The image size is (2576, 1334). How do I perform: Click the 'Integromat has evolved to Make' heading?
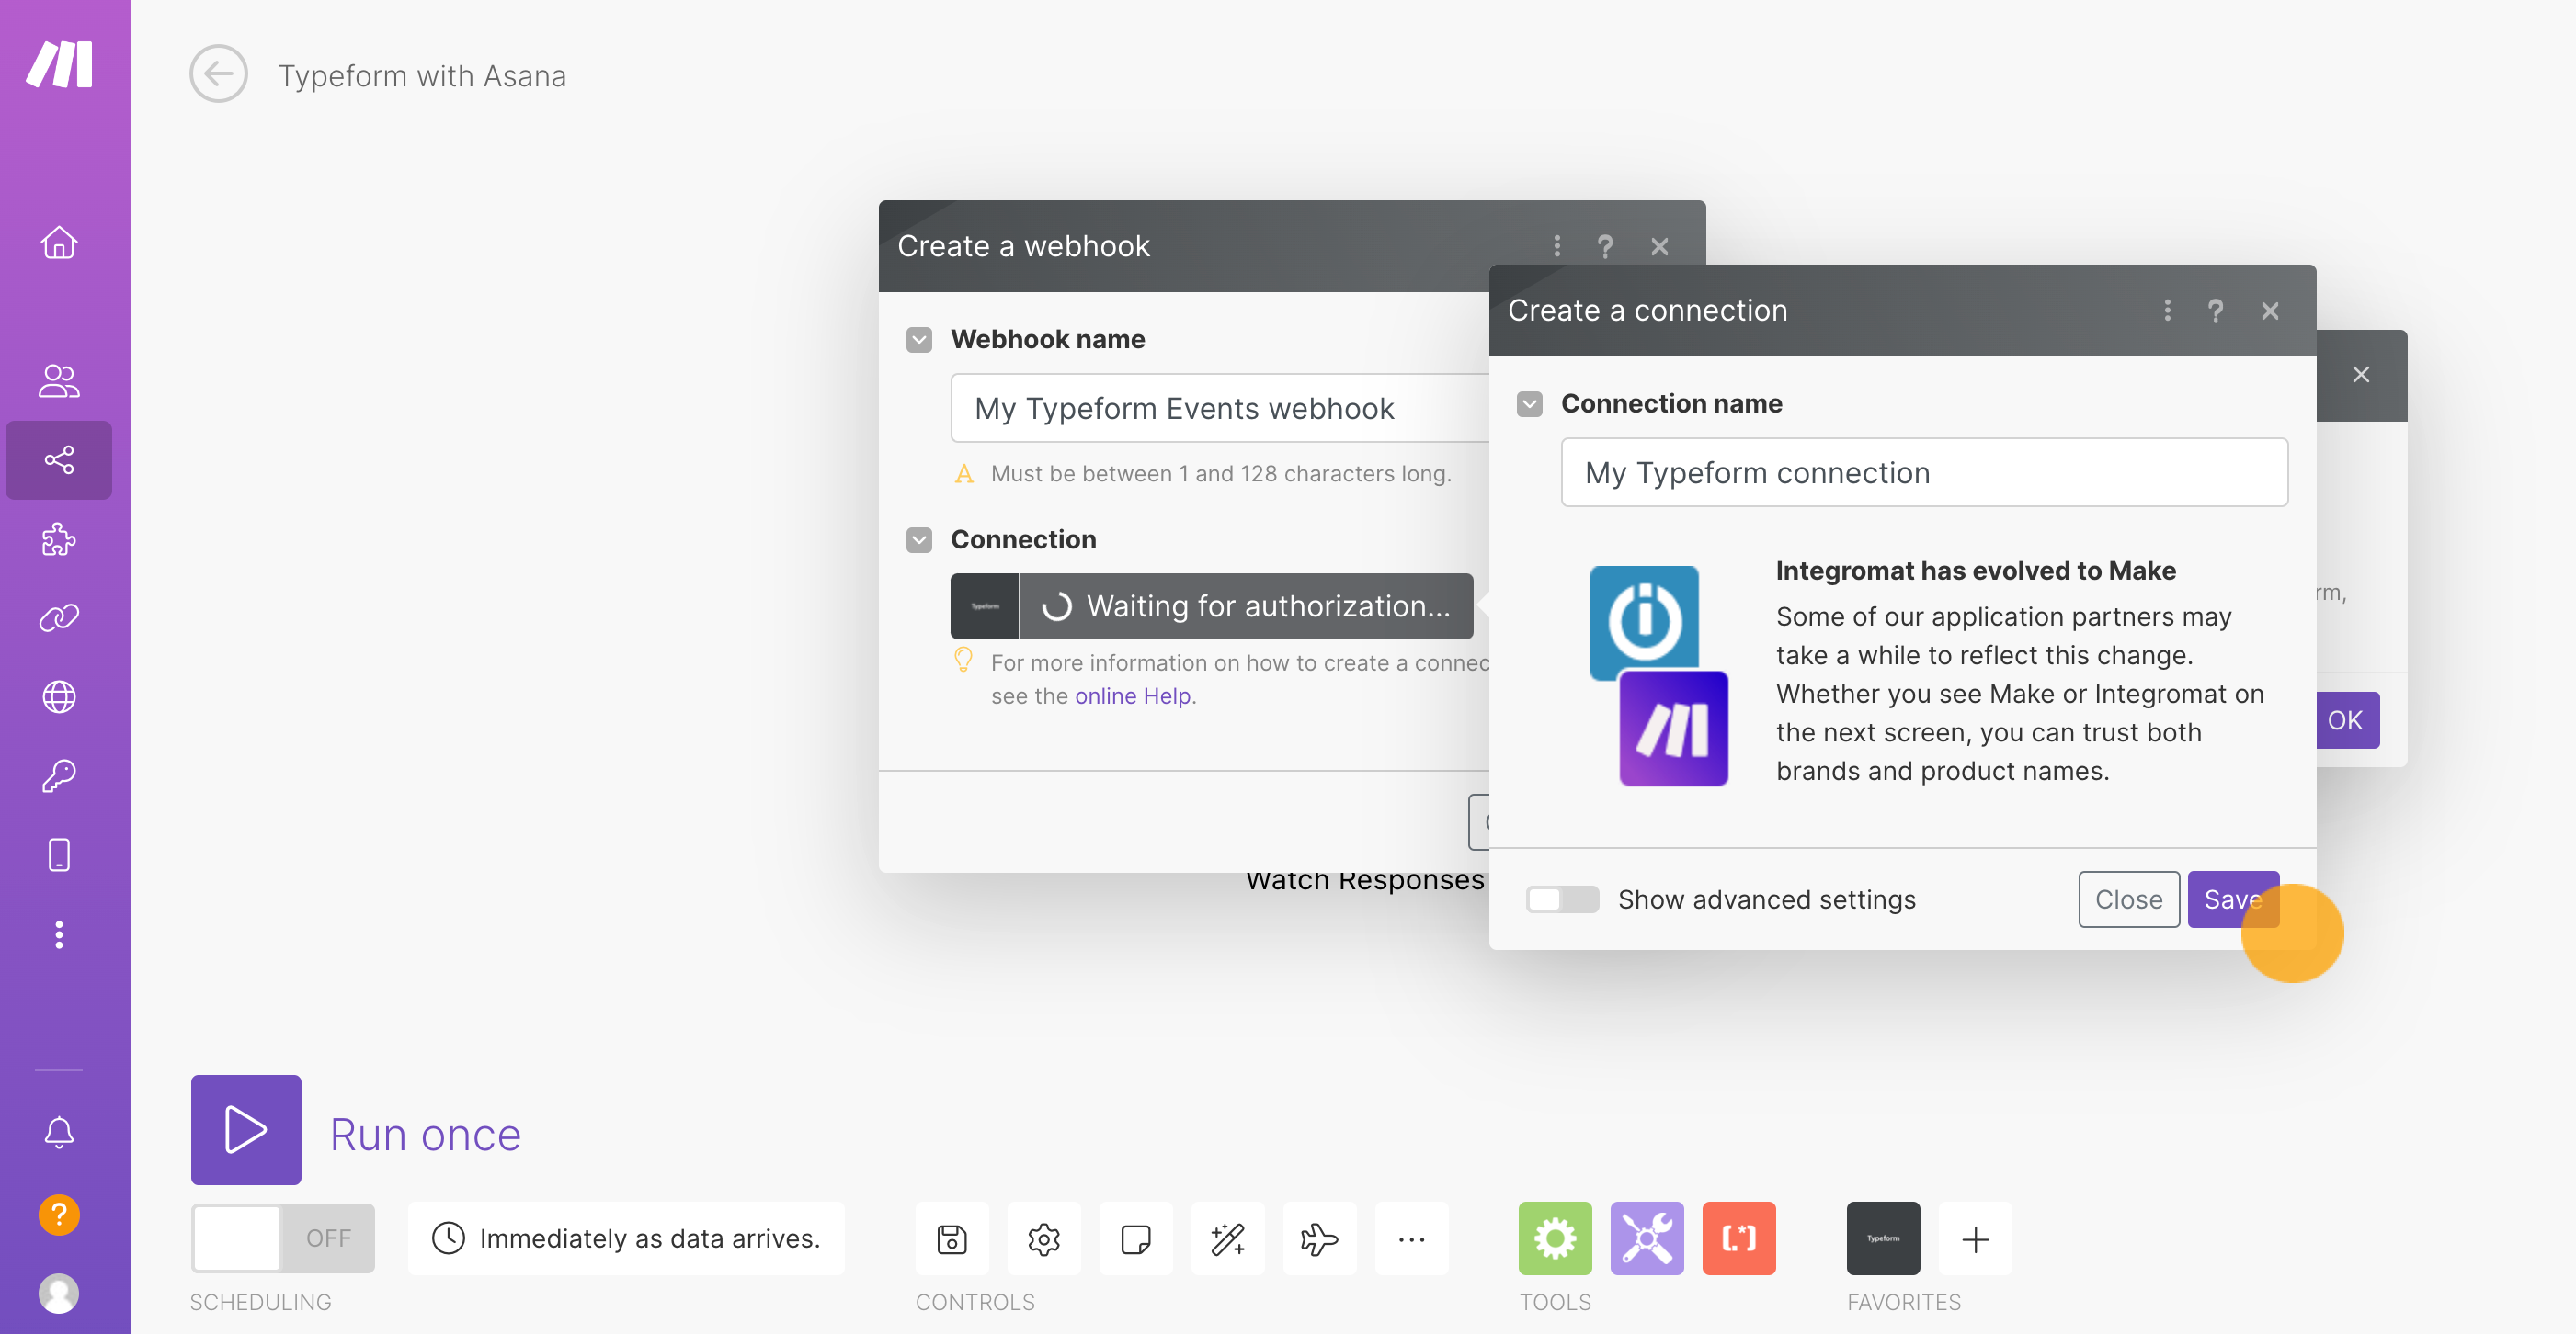click(x=1975, y=570)
